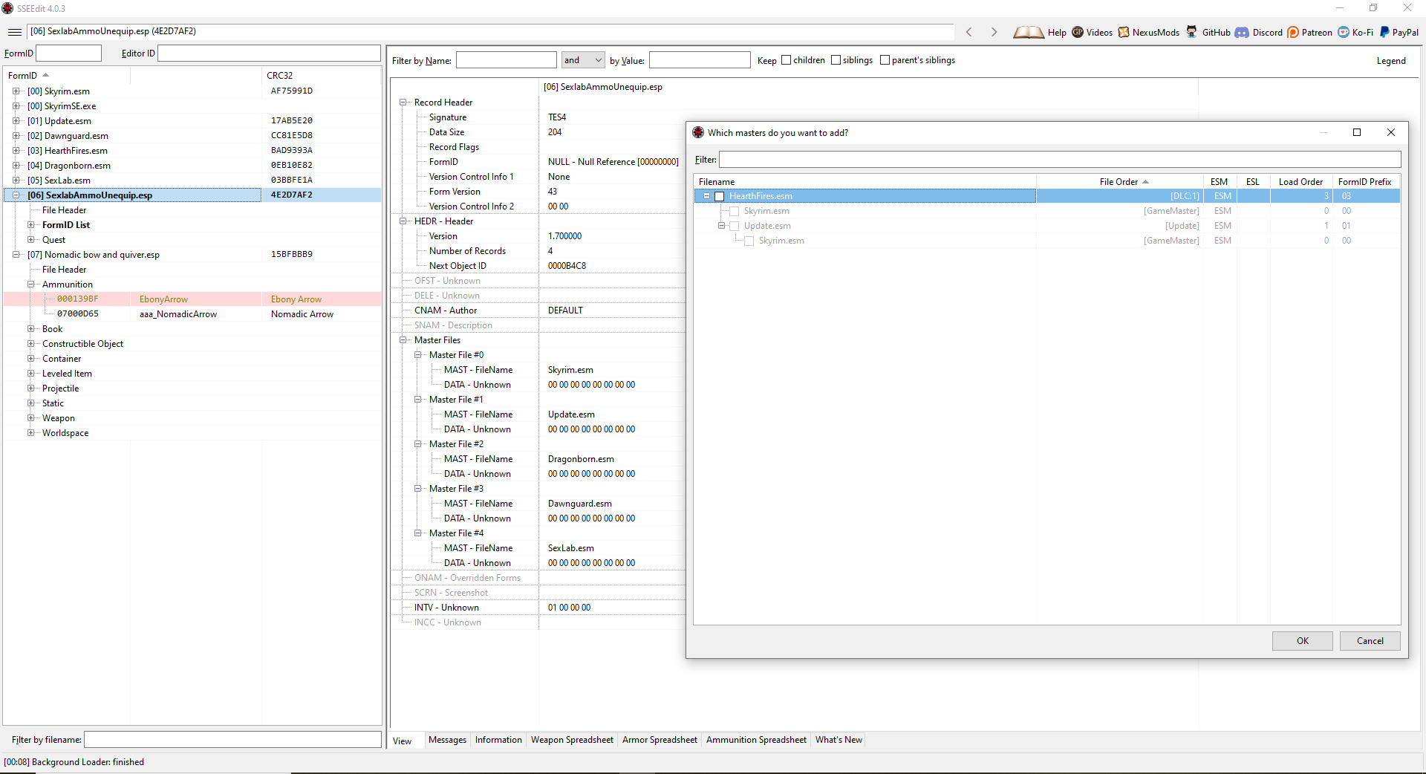Toggle the first Skyrim.esm checkbox under HearthFires
1426x774 pixels.
(x=734, y=211)
